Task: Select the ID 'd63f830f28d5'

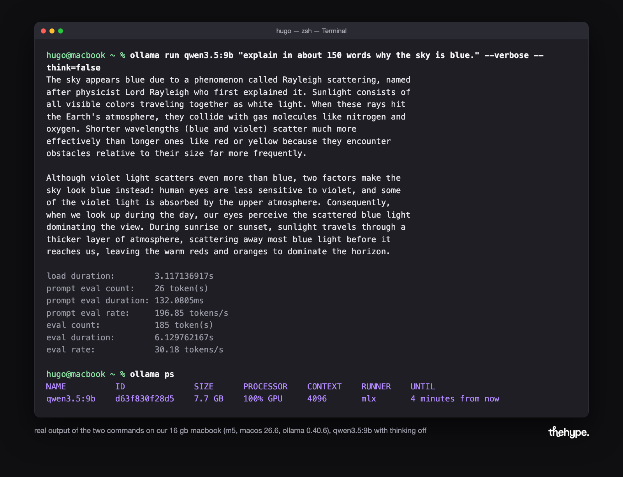Action: click(145, 399)
